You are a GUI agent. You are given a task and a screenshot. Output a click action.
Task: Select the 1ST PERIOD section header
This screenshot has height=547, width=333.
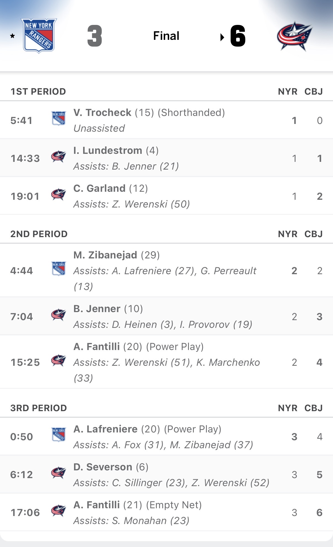point(38,92)
